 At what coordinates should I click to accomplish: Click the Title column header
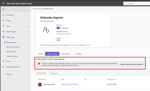[x=85, y=79]
